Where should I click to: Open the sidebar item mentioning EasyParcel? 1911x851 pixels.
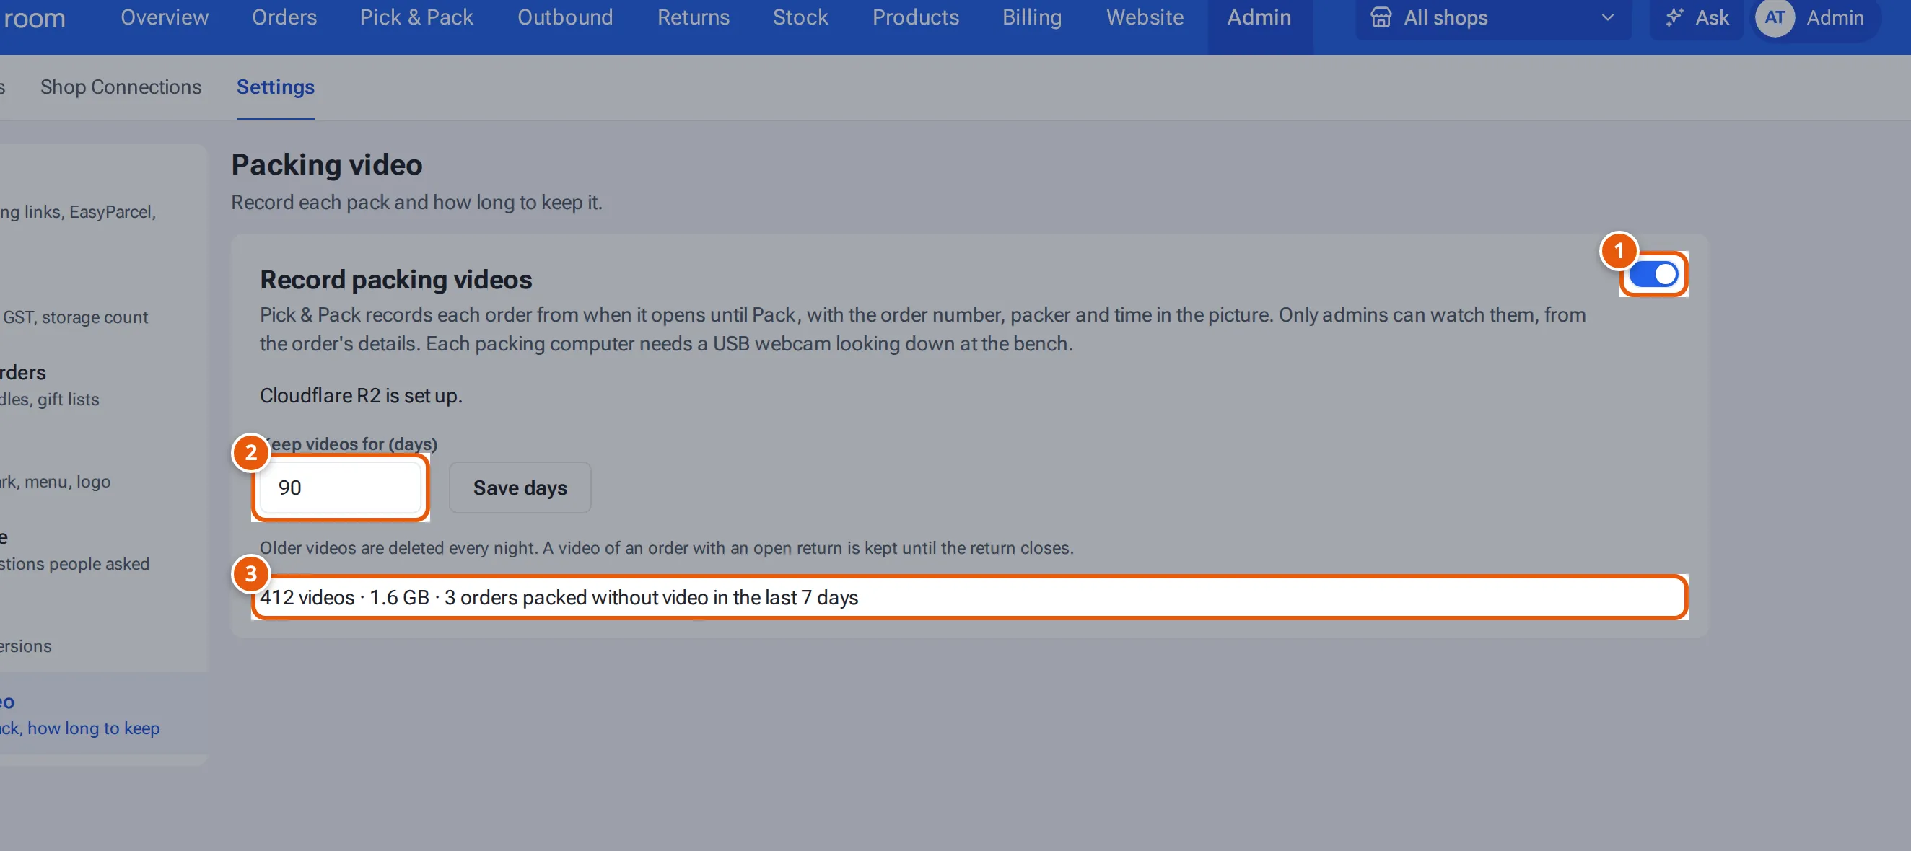(78, 212)
